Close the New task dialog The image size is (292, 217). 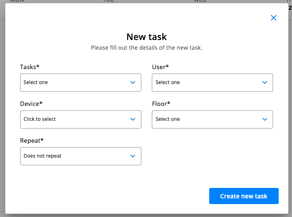coord(273,18)
